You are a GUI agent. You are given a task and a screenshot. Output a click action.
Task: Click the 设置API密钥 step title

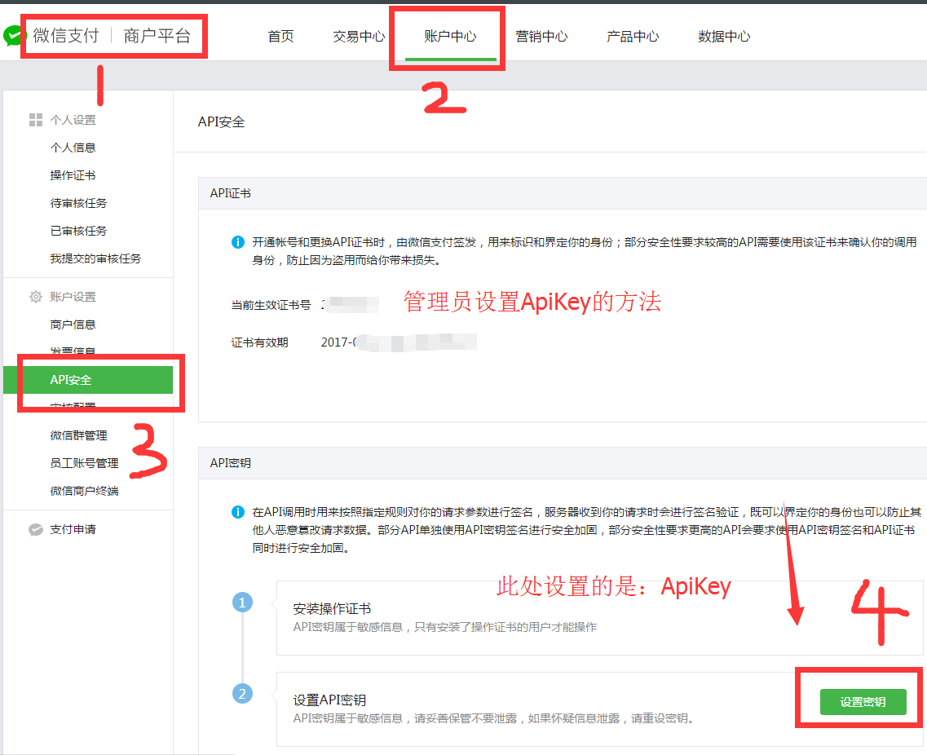(330, 700)
